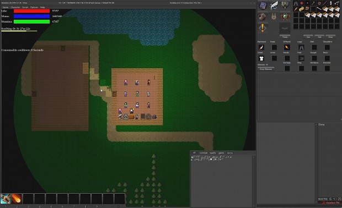This screenshot has width=342, height=208.
Task: Click the chat log scrollbar
Action: pyautogui.click(x=253, y=180)
